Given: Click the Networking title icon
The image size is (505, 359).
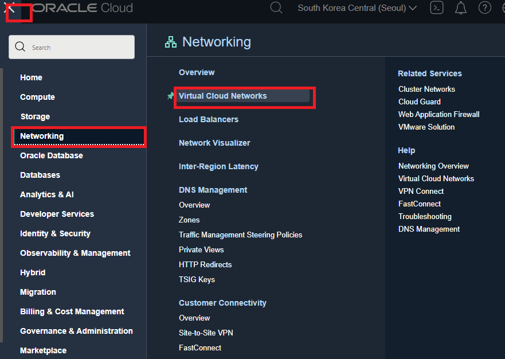Looking at the screenshot, I should [x=171, y=42].
